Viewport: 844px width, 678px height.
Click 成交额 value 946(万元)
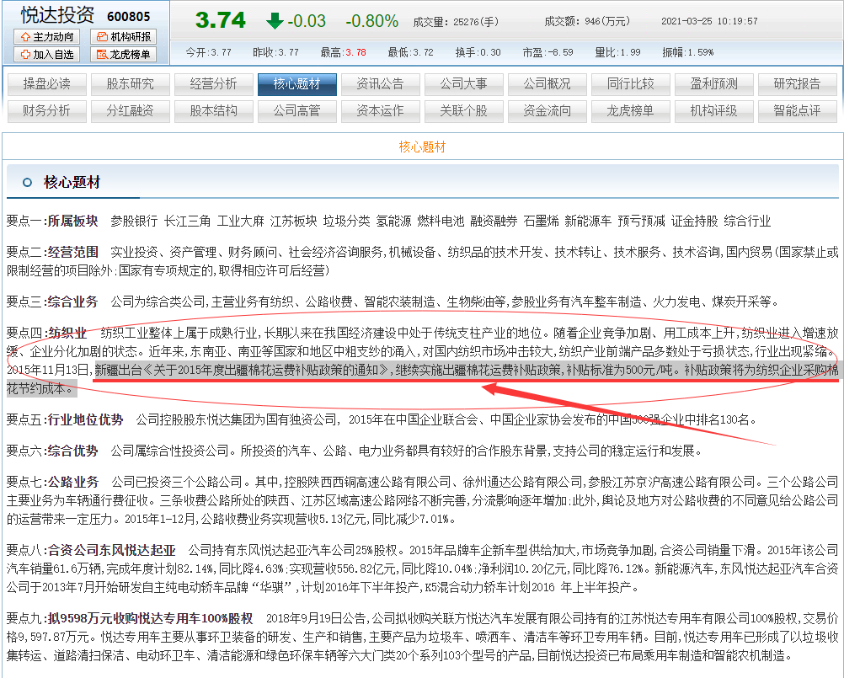pyautogui.click(x=606, y=22)
